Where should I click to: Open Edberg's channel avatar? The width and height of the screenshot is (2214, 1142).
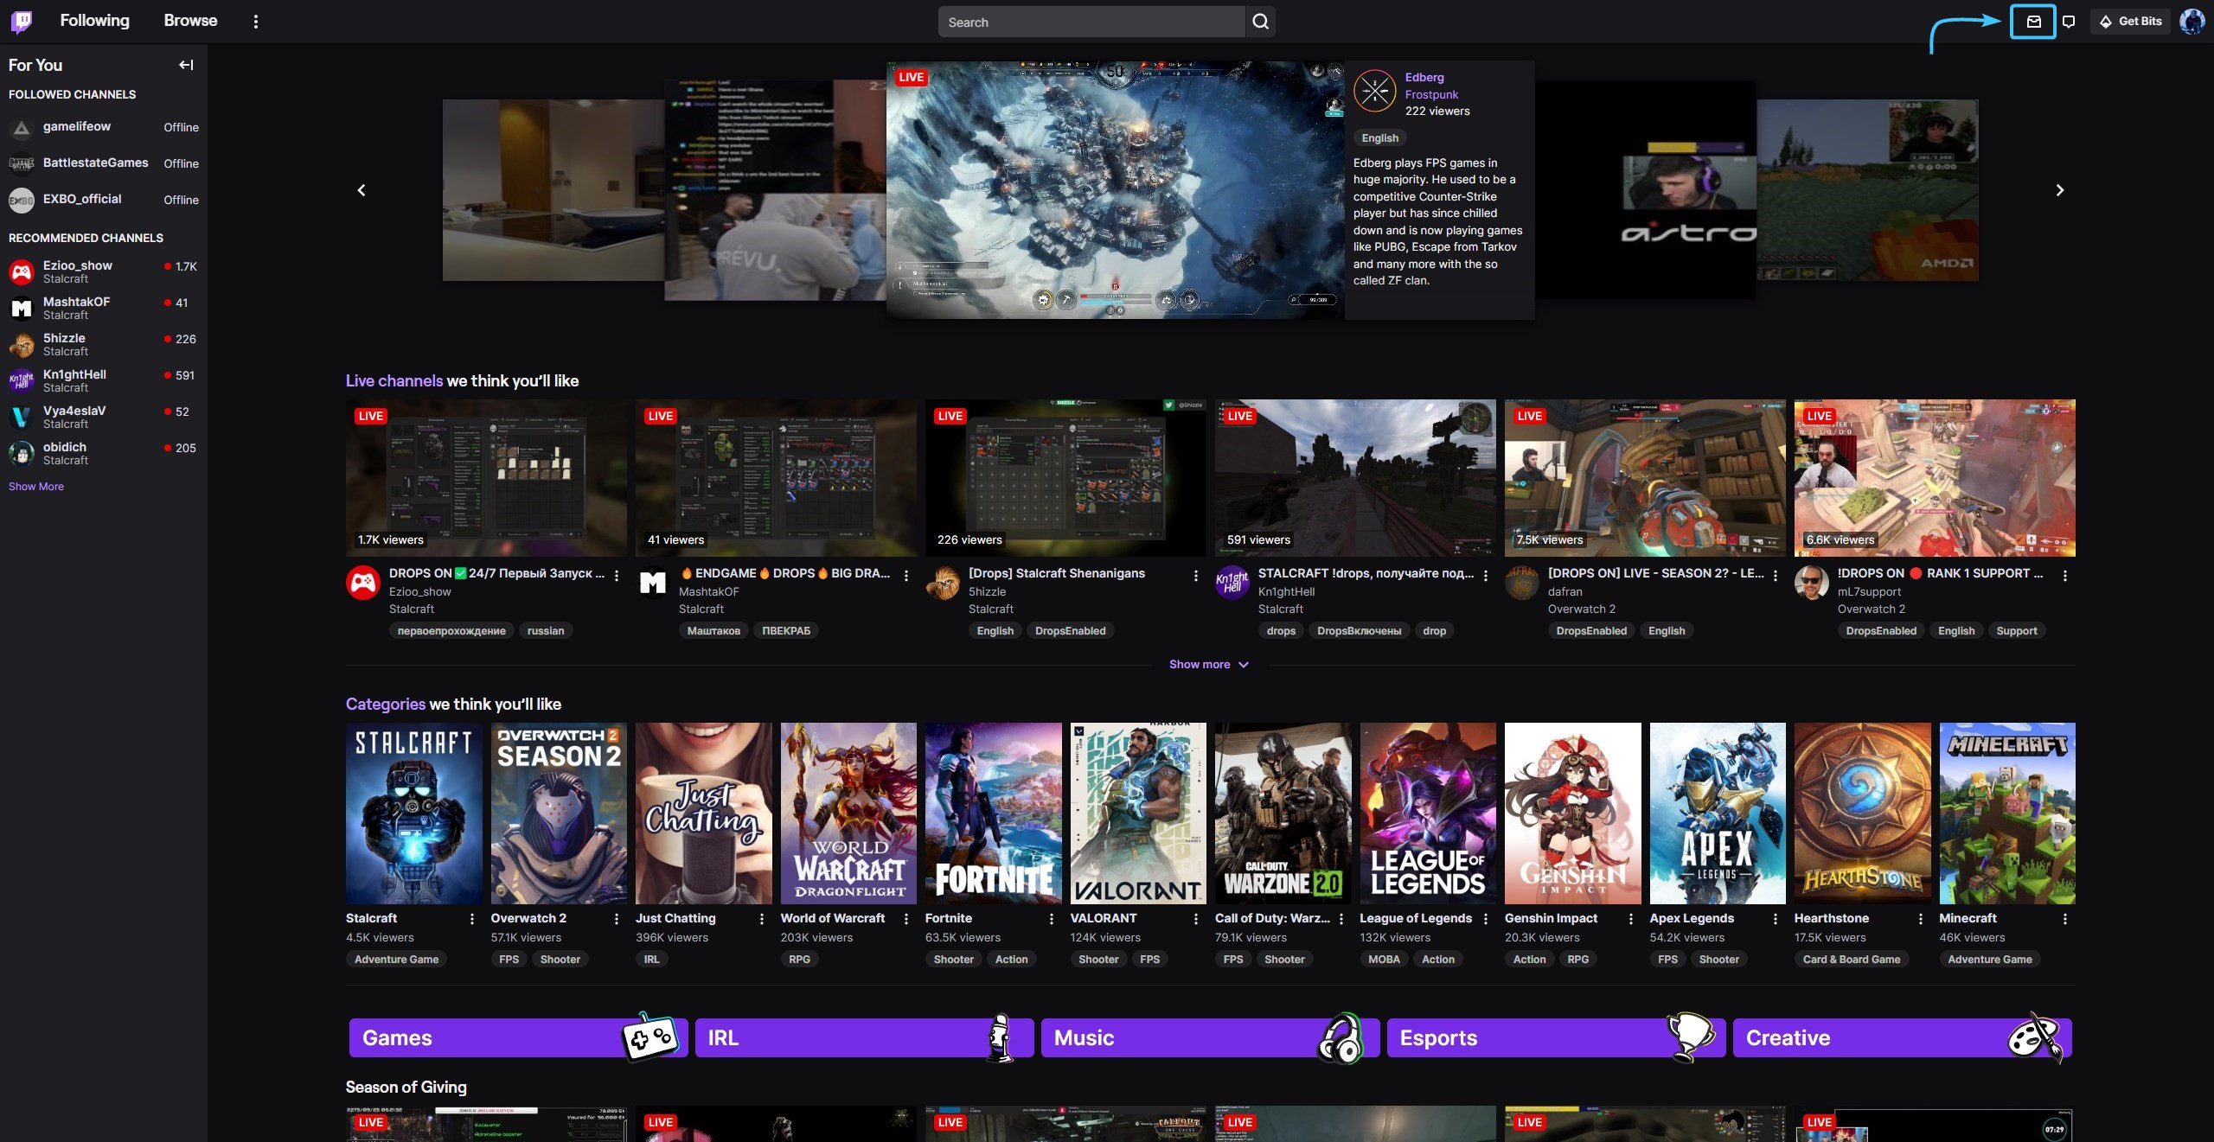point(1375,92)
